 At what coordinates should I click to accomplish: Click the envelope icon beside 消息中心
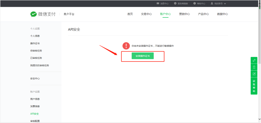coord(158,3)
